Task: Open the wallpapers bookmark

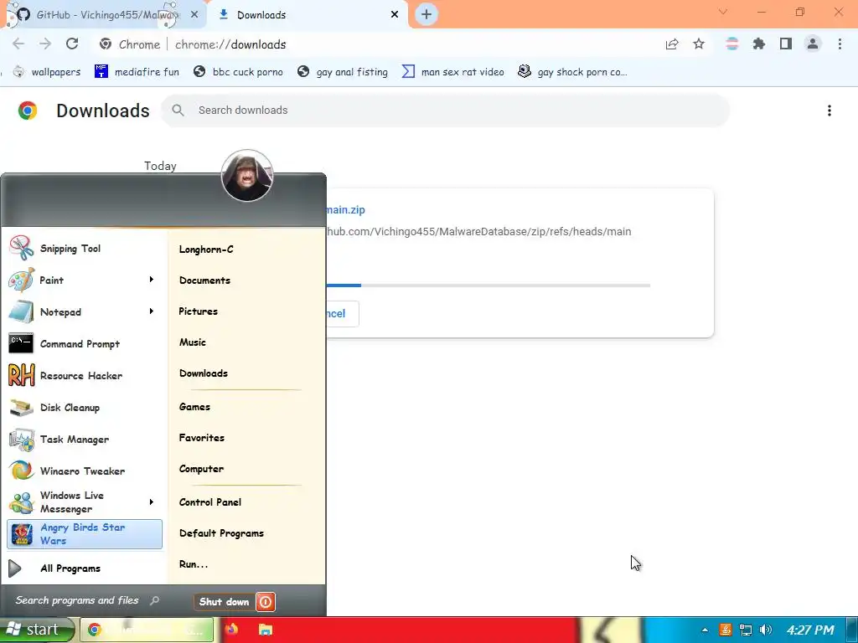Action: [x=47, y=72]
